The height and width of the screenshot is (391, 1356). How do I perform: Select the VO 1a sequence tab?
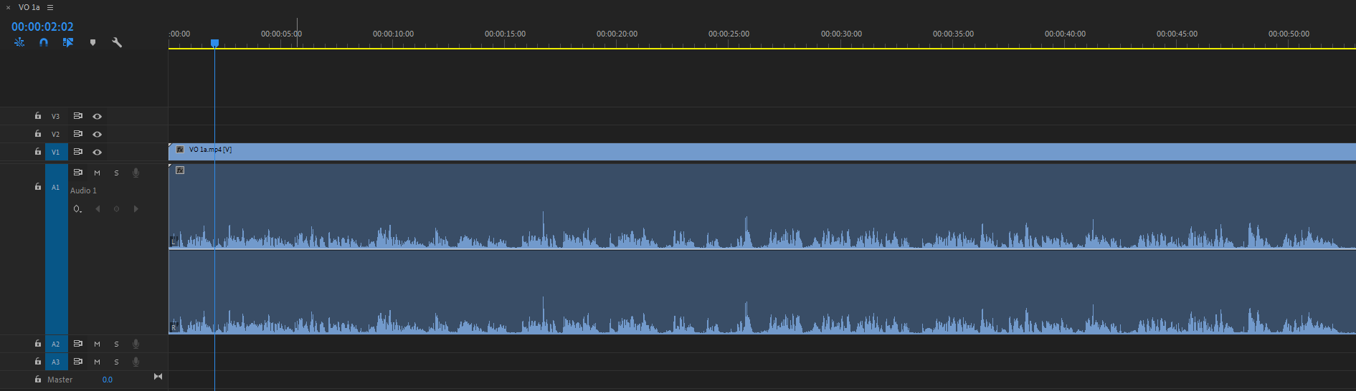pyautogui.click(x=29, y=7)
